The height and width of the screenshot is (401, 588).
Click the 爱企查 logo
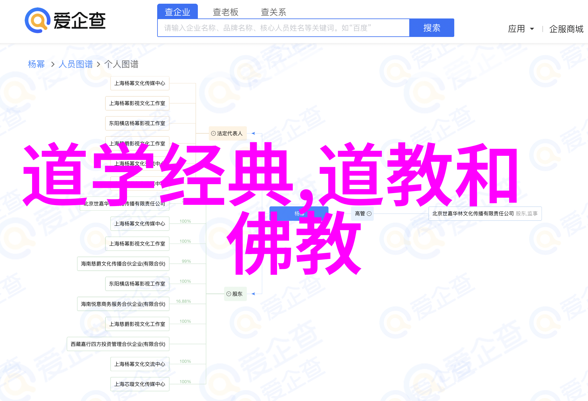(65, 20)
